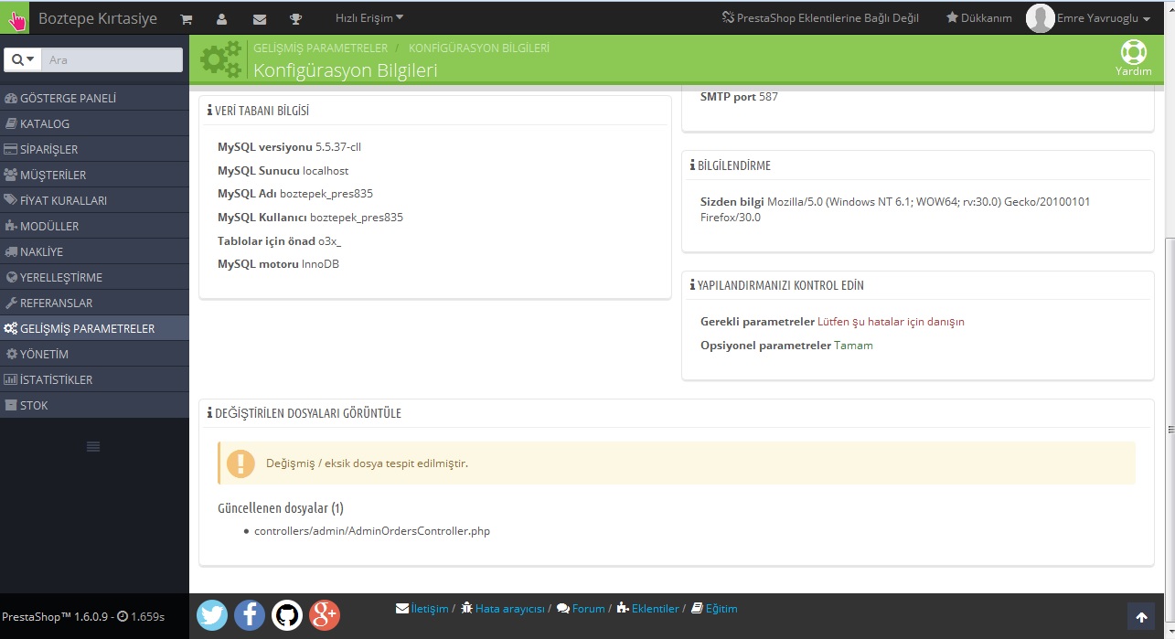Open KATALOG menu in the sidebar
1175x639 pixels.
[x=94, y=123]
